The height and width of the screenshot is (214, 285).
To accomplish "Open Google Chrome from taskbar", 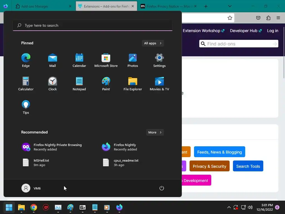I will coord(34,207).
